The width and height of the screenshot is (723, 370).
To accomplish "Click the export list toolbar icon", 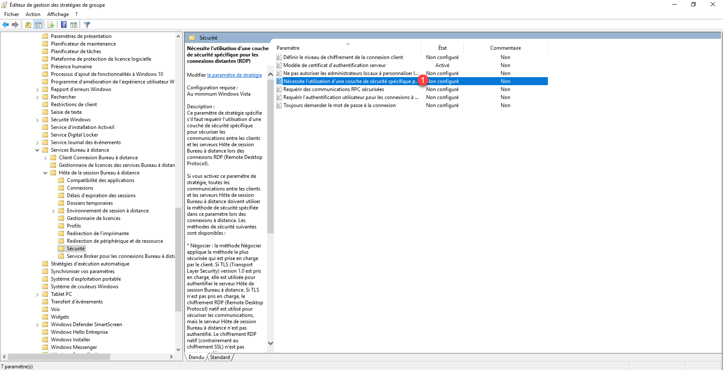I will 51,25.
